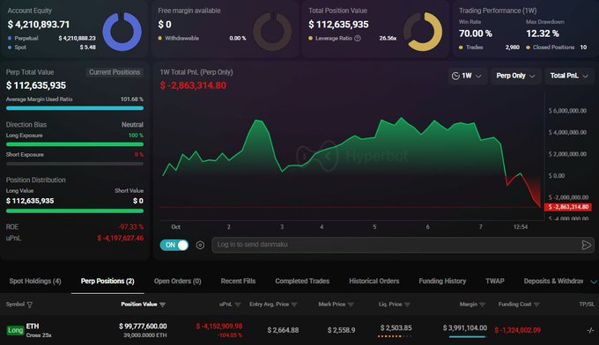The width and height of the screenshot is (599, 345).
Task: Click the ETH liquidation price $2,503.85
Action: [x=396, y=327]
